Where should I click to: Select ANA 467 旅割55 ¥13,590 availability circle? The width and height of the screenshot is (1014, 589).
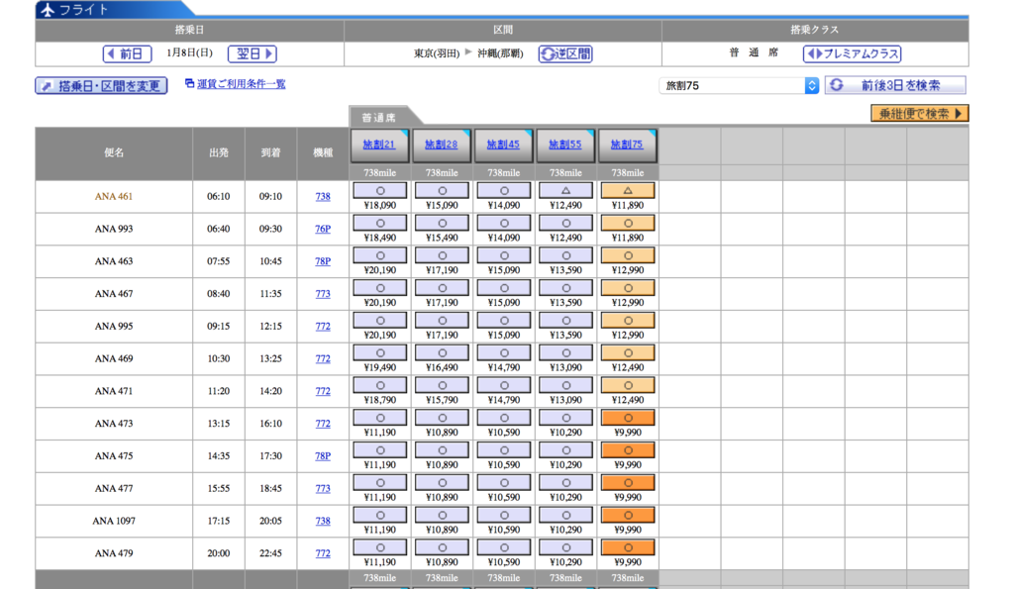565,288
